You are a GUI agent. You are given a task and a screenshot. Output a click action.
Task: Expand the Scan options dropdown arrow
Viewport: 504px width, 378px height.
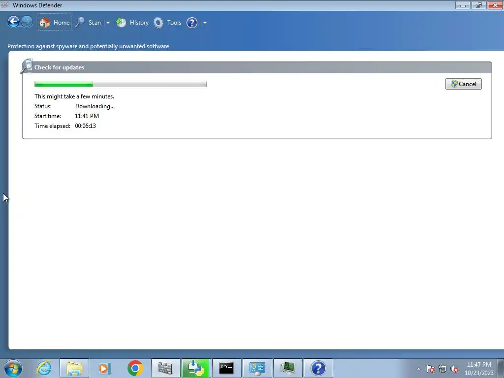point(108,23)
